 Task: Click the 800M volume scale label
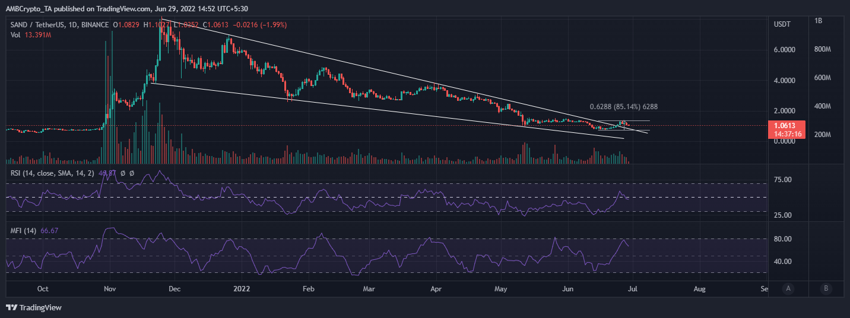tap(823, 50)
